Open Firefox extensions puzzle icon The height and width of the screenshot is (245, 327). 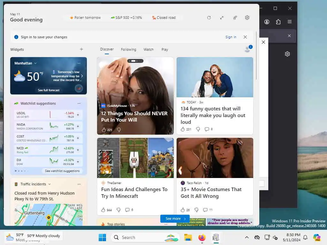pos(278,22)
